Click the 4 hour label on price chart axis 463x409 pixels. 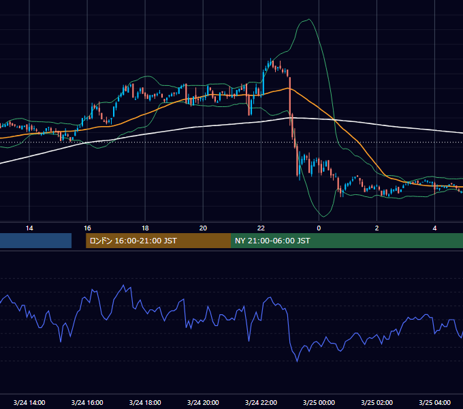[434, 228]
